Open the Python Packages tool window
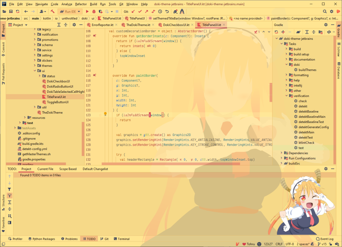The height and width of the screenshot is (247, 342). [x=42, y=239]
